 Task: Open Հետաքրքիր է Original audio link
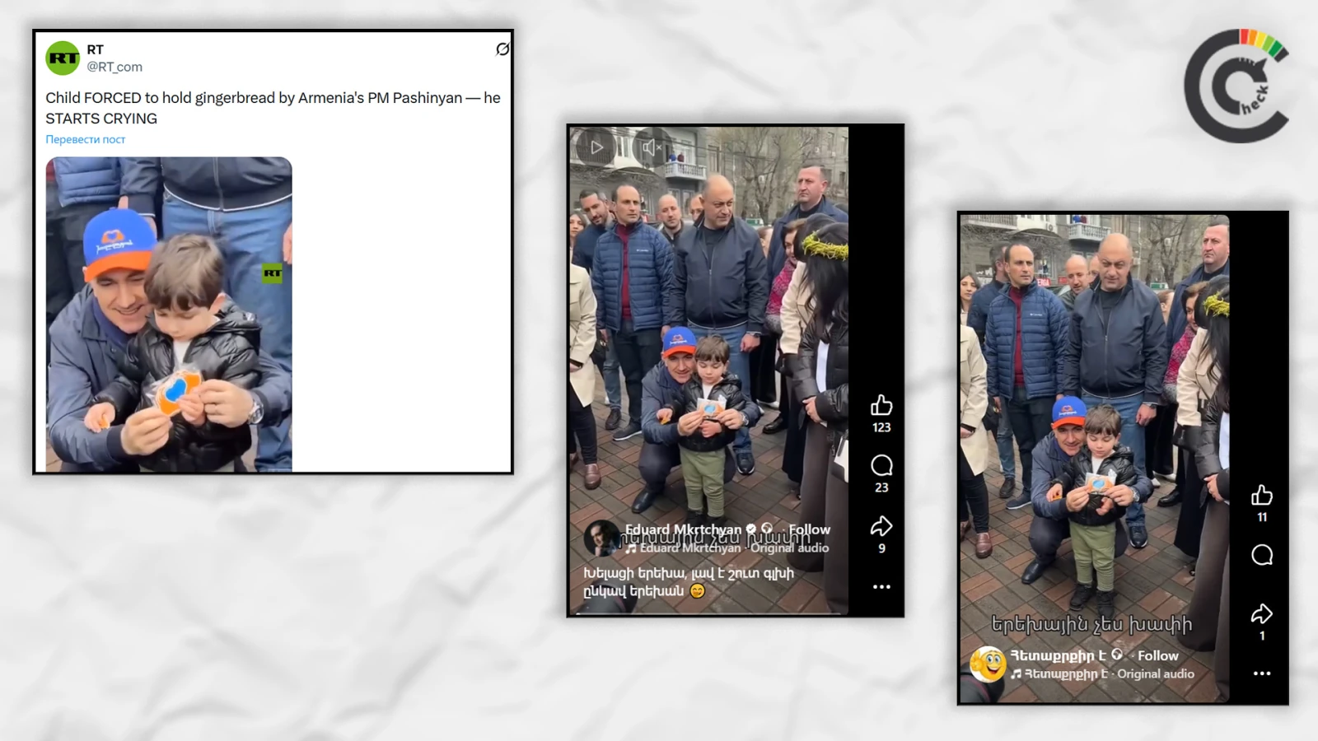pos(1102,673)
